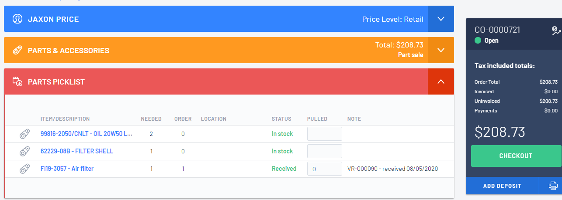
Task: Click the Add Deposit button
Action: click(x=502, y=186)
